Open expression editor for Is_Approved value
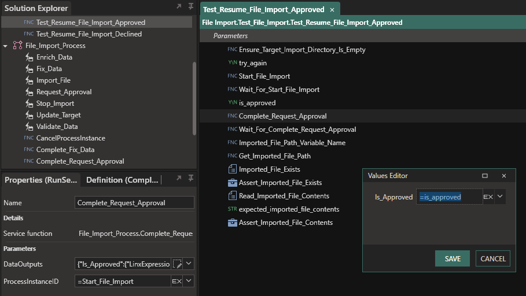The width and height of the screenshot is (526, 296). [x=488, y=197]
